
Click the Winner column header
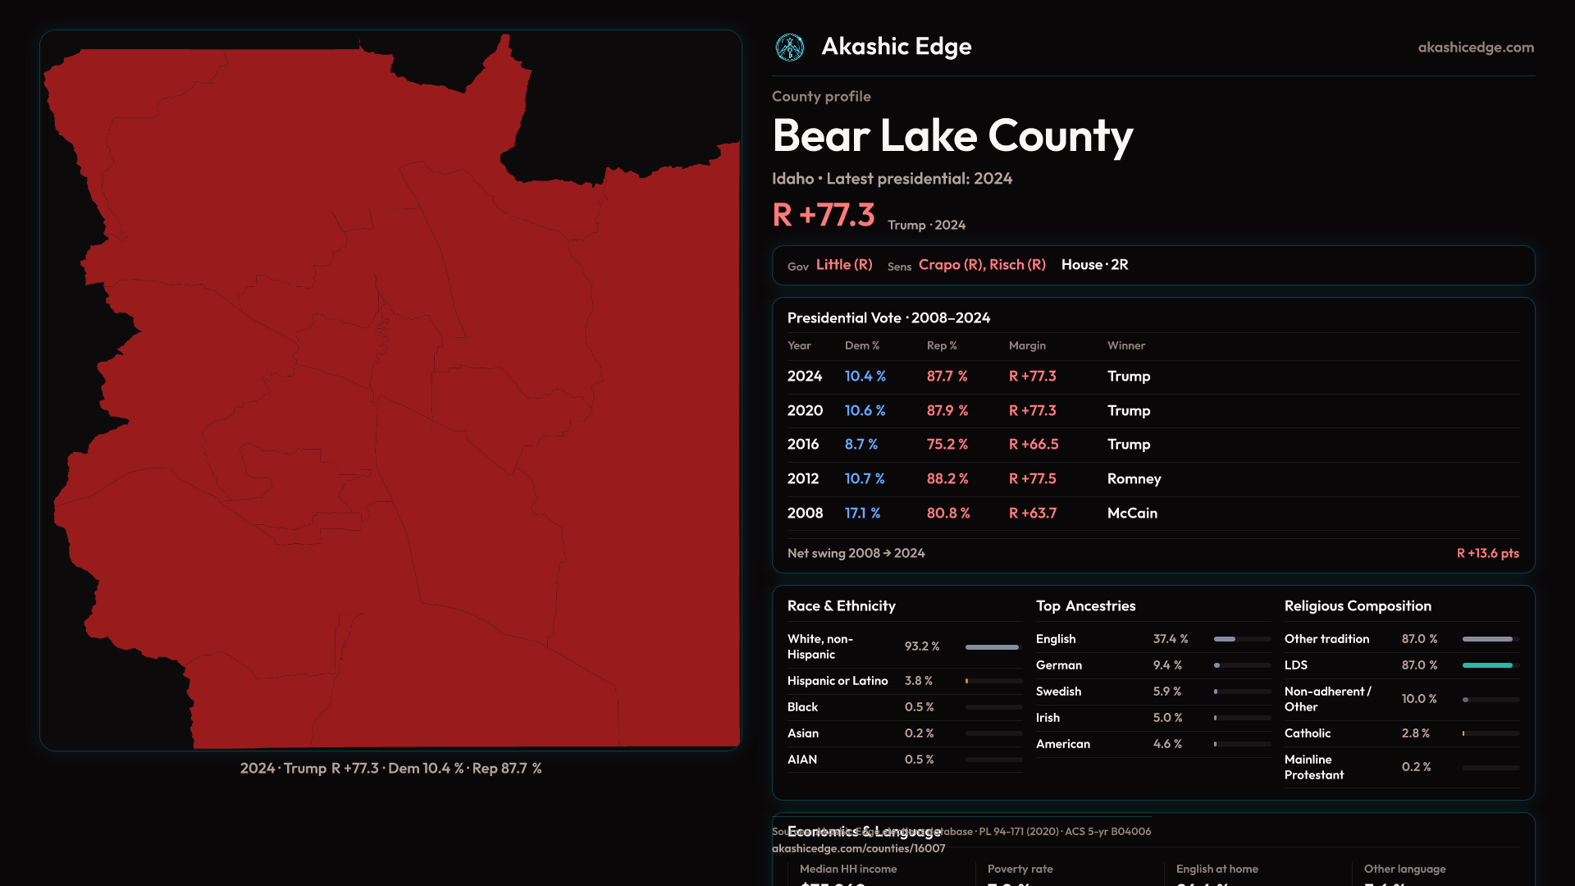pyautogui.click(x=1125, y=345)
